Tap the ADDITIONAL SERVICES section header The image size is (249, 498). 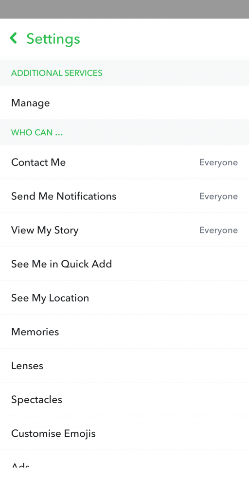[x=124, y=73]
